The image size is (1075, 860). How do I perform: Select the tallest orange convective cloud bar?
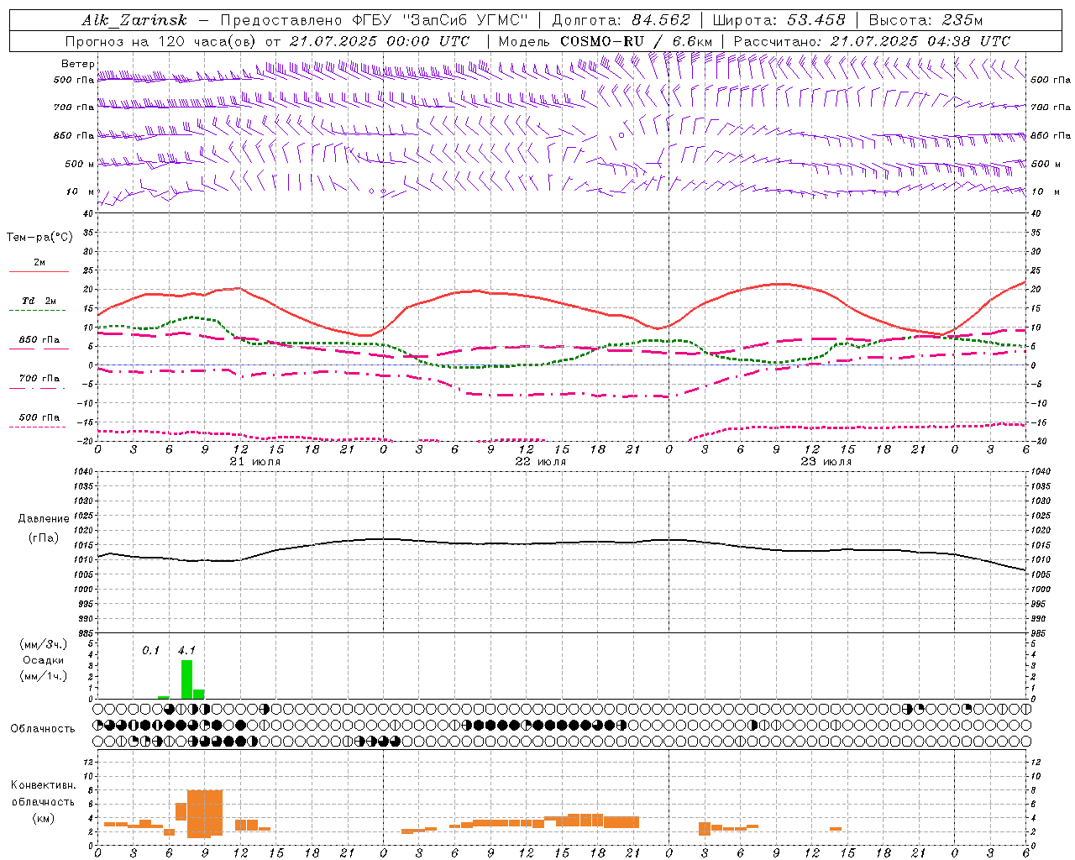tap(205, 814)
